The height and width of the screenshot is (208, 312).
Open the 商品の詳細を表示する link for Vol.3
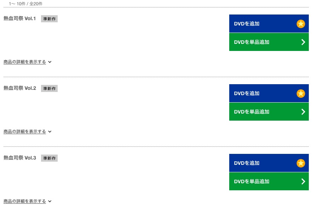[x=25, y=201]
